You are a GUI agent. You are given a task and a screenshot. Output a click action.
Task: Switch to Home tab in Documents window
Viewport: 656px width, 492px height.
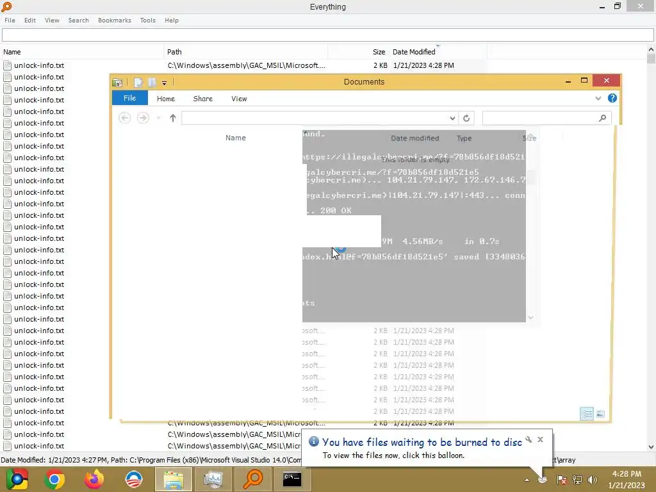point(166,99)
